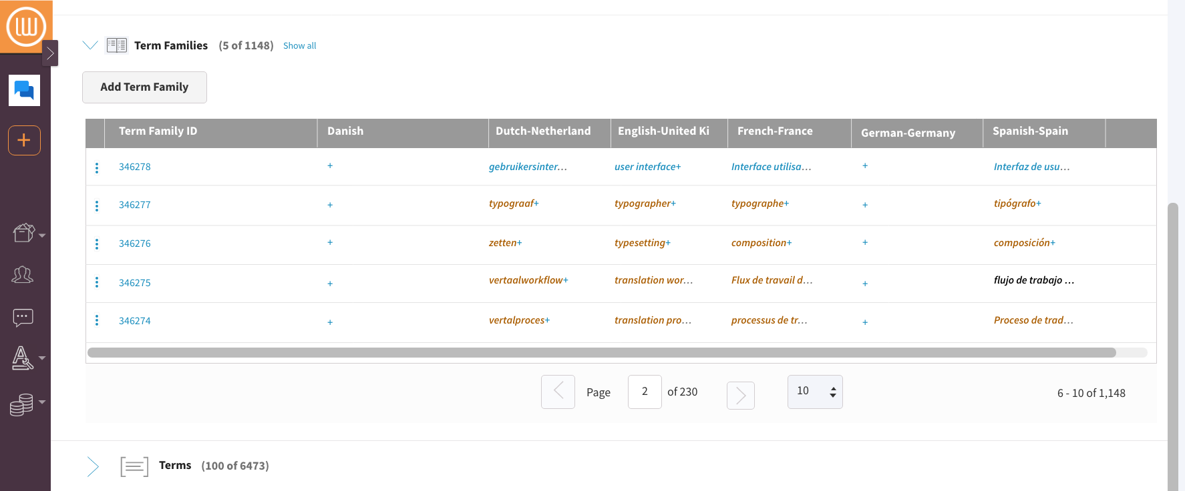Expand the left sidebar with arrow
1185x491 pixels.
[x=50, y=53]
